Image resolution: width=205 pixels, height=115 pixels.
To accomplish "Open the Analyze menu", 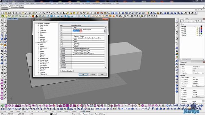I will (61, 4).
